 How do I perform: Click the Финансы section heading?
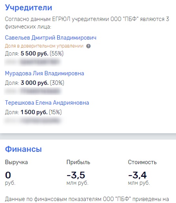23,149
